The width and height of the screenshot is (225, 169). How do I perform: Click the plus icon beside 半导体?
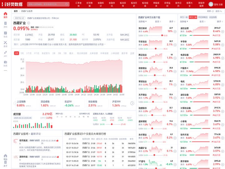(x=222, y=45)
